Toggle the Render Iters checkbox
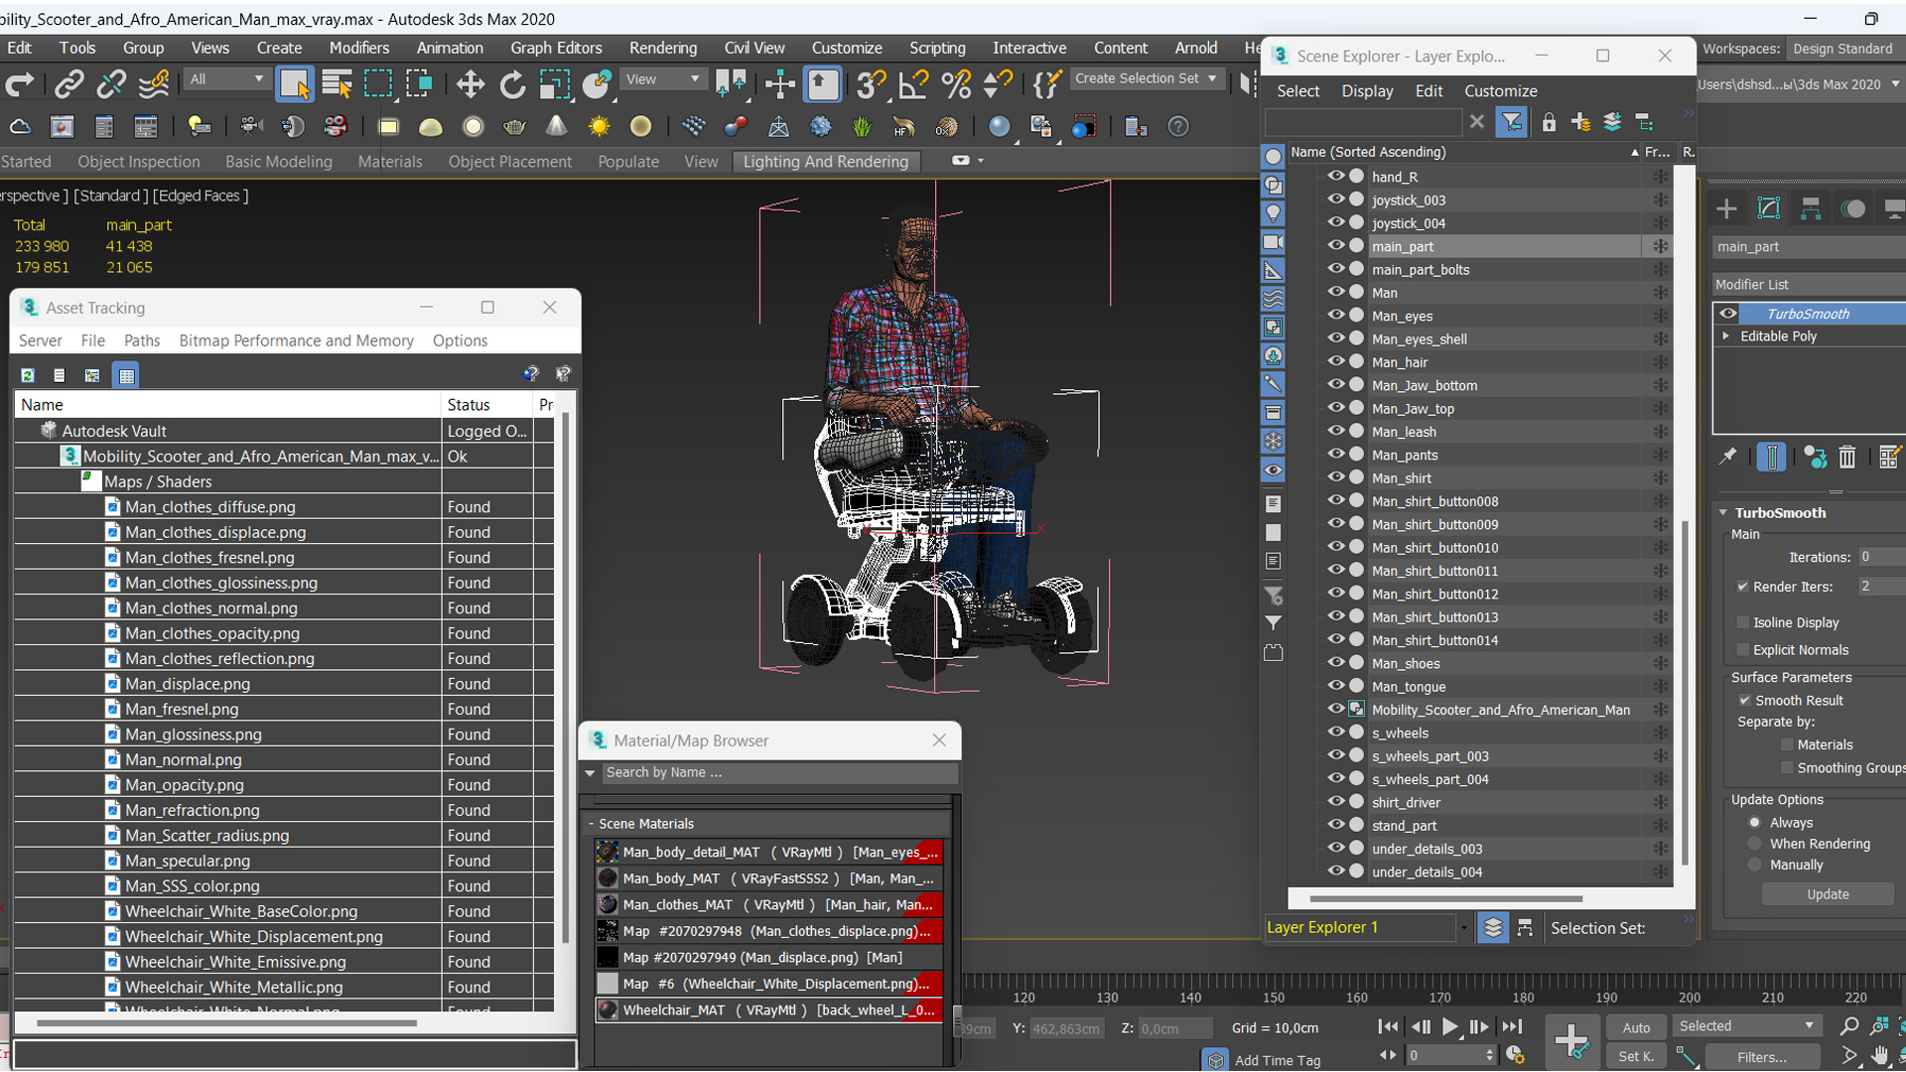This screenshot has height=1072, width=1906. (x=1742, y=587)
